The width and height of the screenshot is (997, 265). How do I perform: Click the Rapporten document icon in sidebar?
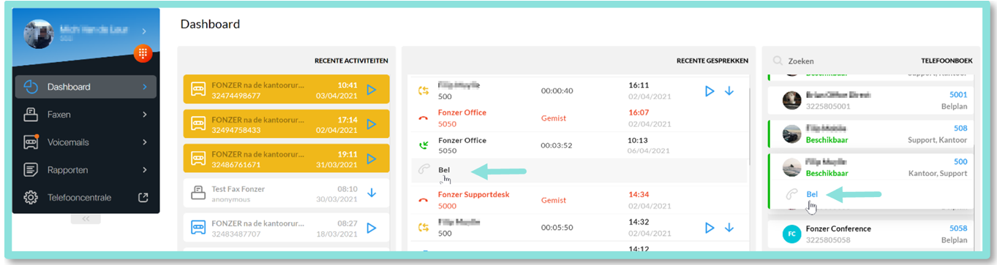click(31, 170)
